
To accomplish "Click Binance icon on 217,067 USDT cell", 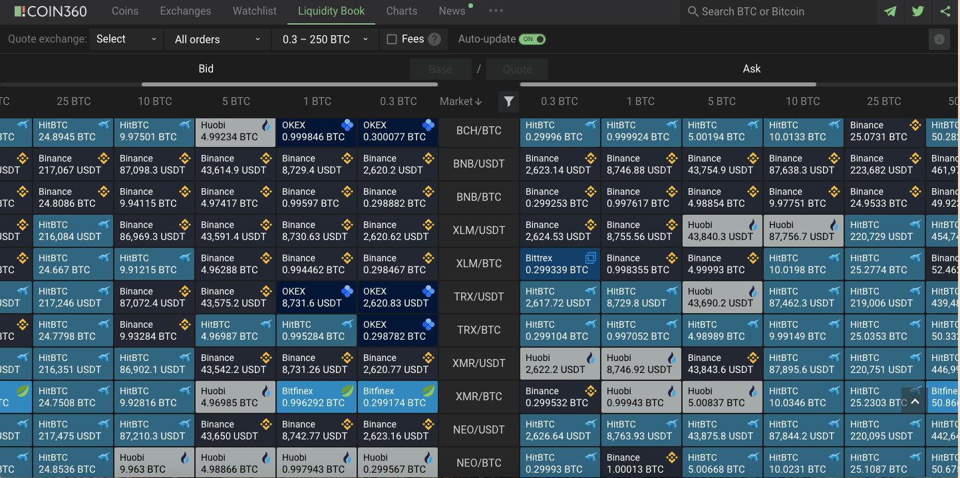I will tap(104, 158).
